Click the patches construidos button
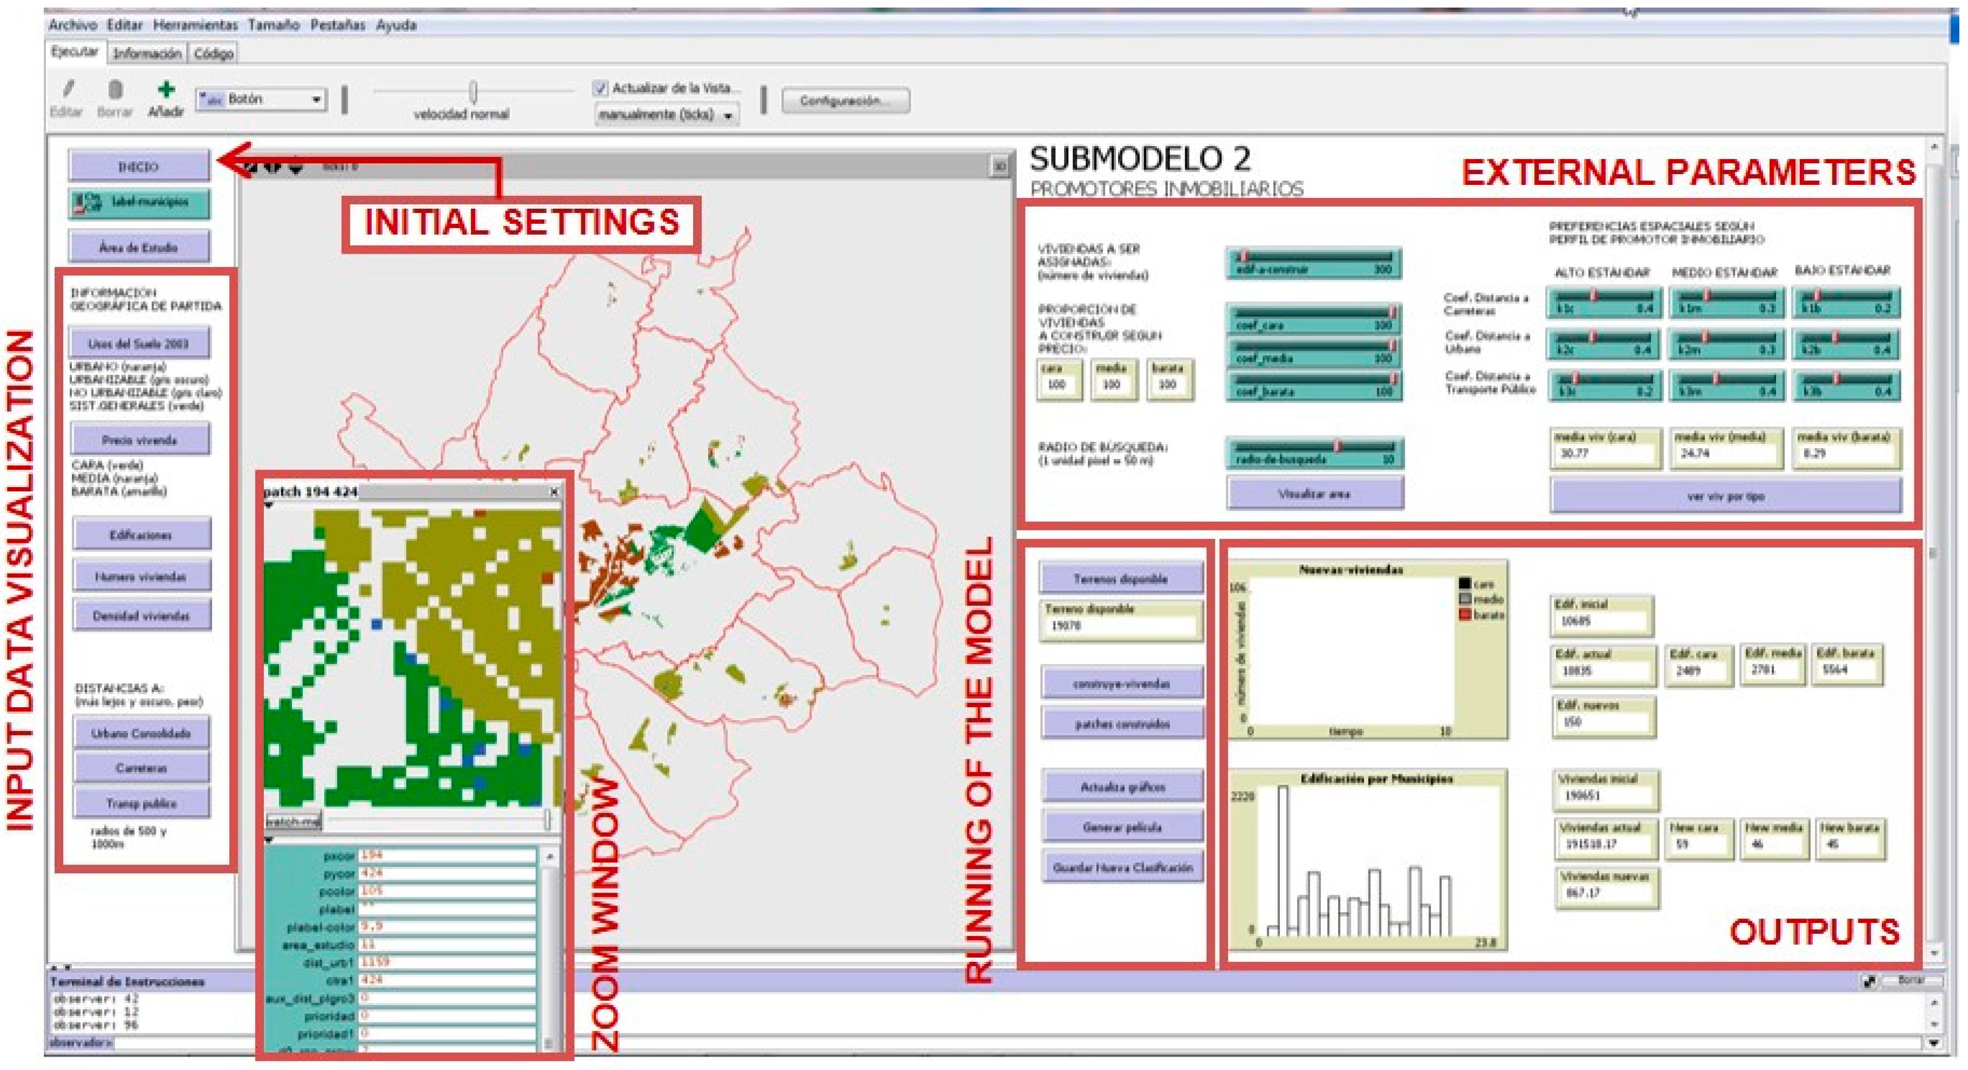 click(x=1121, y=723)
